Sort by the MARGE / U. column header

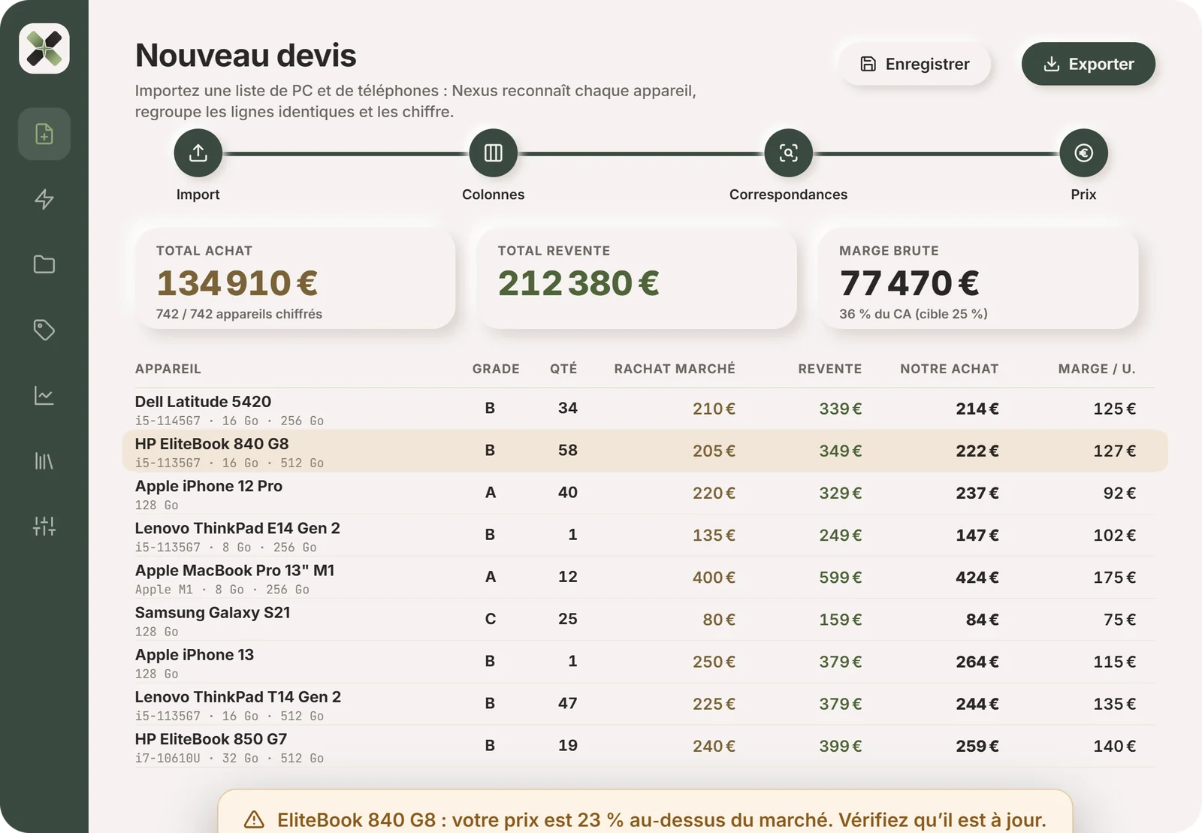[x=1097, y=369]
